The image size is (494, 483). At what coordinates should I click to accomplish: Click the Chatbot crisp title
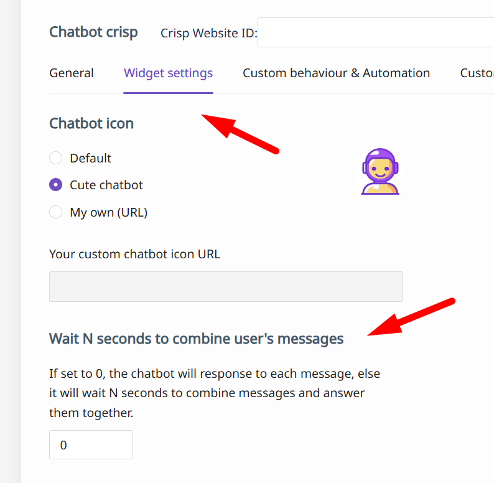(93, 32)
